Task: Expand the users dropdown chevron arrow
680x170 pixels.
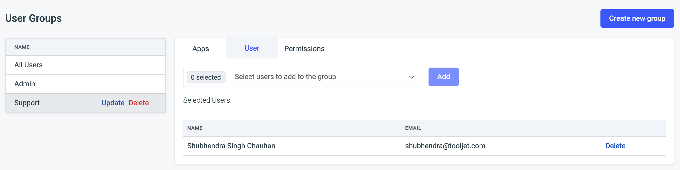Action: click(x=411, y=77)
